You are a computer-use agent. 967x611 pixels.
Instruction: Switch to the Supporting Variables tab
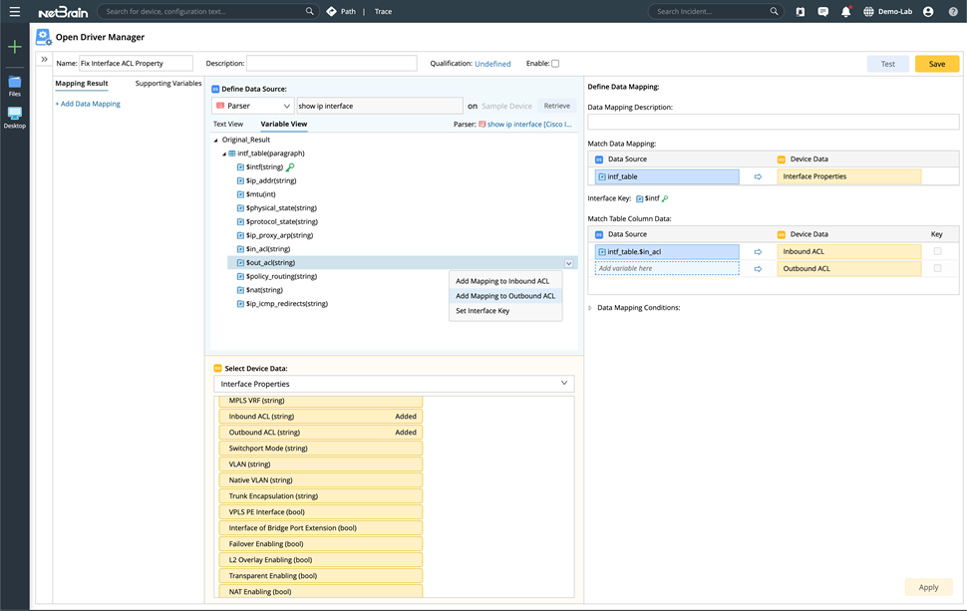[167, 84]
